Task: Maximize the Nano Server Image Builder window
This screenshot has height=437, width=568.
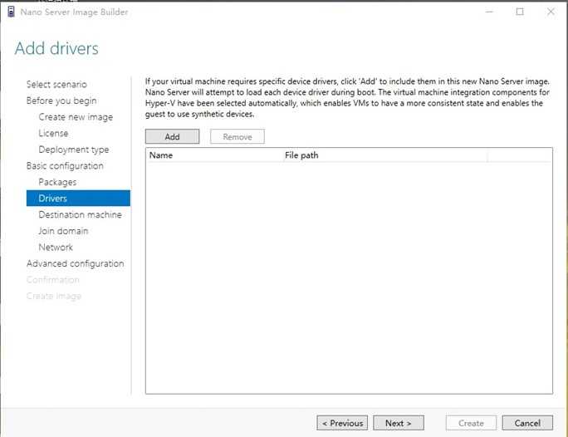Action: pos(520,12)
